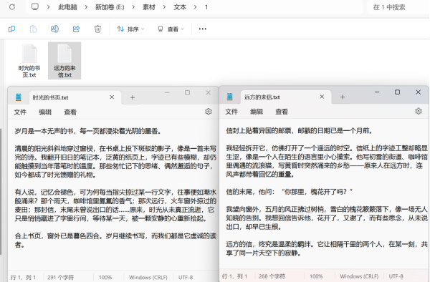Viewport: 430px width, 282px height.
Task: Click the 100% zoom level in 远方的来信 status bar
Action: (316, 276)
